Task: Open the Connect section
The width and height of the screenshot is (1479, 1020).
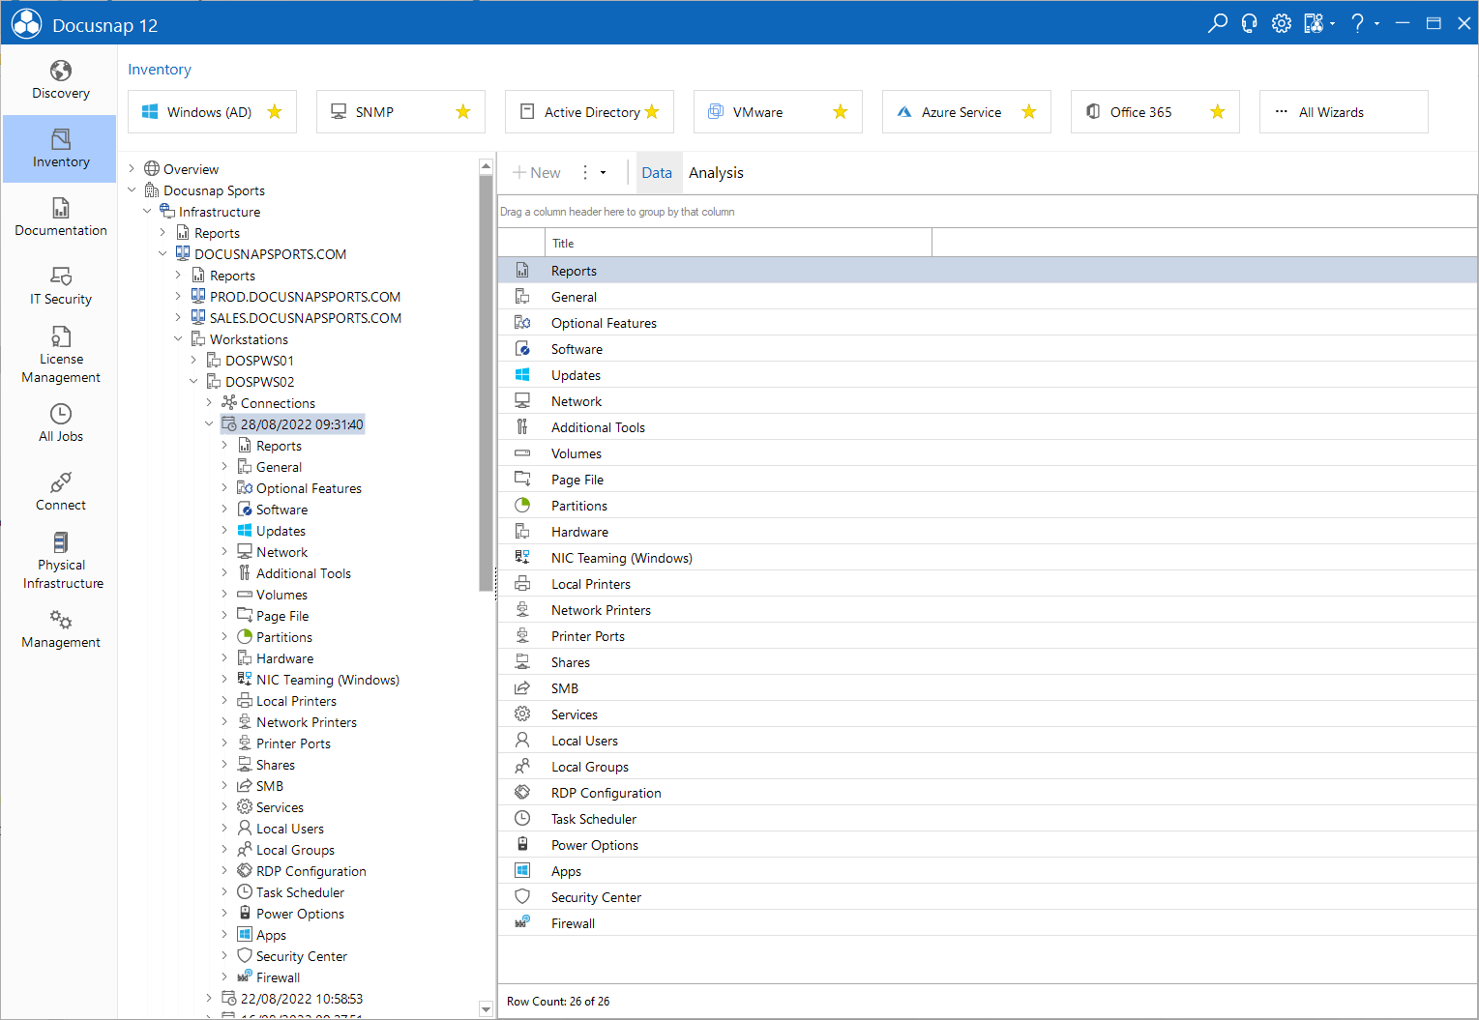Action: pos(60,492)
